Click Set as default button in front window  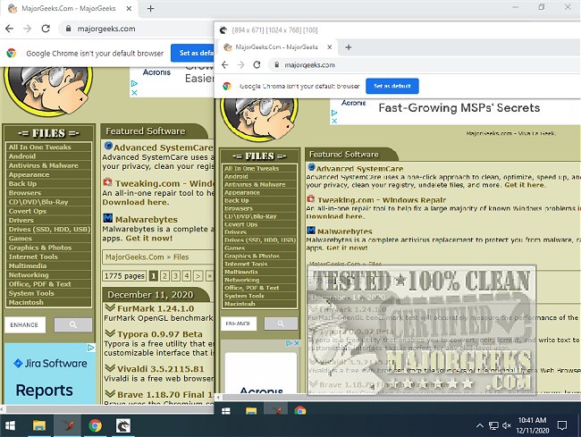[392, 86]
